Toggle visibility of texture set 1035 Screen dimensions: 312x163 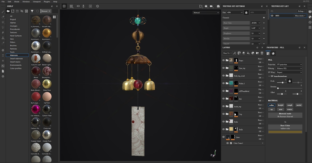click(x=272, y=16)
